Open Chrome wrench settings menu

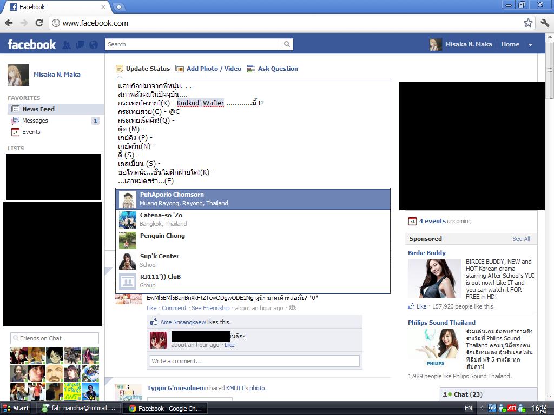click(x=545, y=23)
